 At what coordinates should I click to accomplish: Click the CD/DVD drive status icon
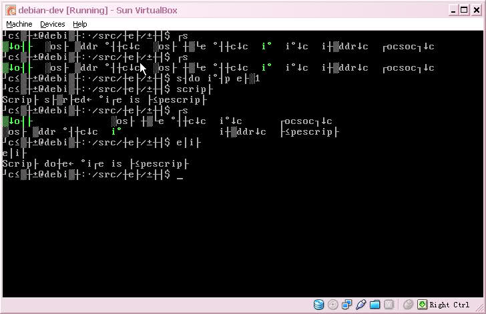tap(332, 305)
